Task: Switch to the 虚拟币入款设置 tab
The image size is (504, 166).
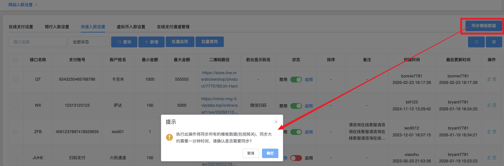Action: [131, 27]
